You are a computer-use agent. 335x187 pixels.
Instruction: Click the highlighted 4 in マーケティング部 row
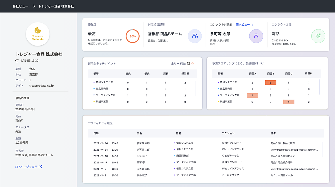252,95
